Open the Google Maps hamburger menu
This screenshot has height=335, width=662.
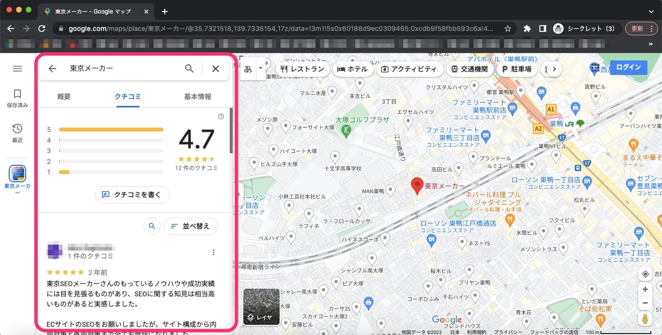click(17, 69)
